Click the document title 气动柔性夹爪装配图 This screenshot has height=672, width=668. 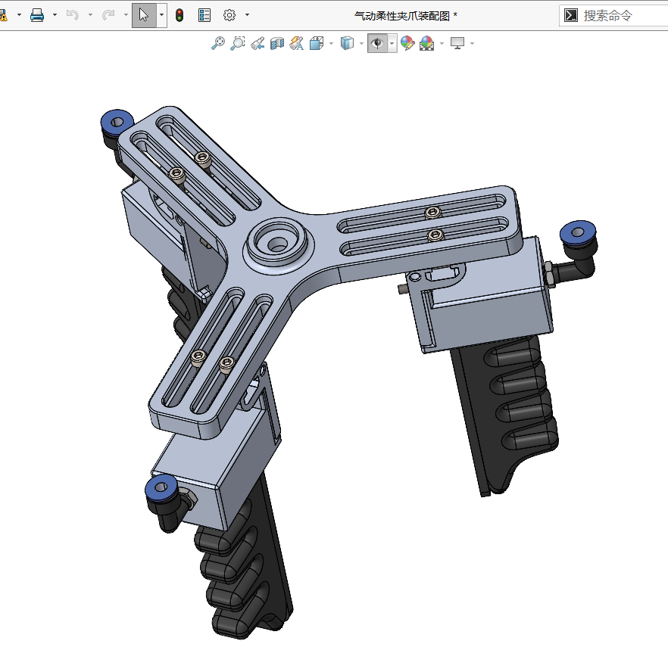point(402,16)
